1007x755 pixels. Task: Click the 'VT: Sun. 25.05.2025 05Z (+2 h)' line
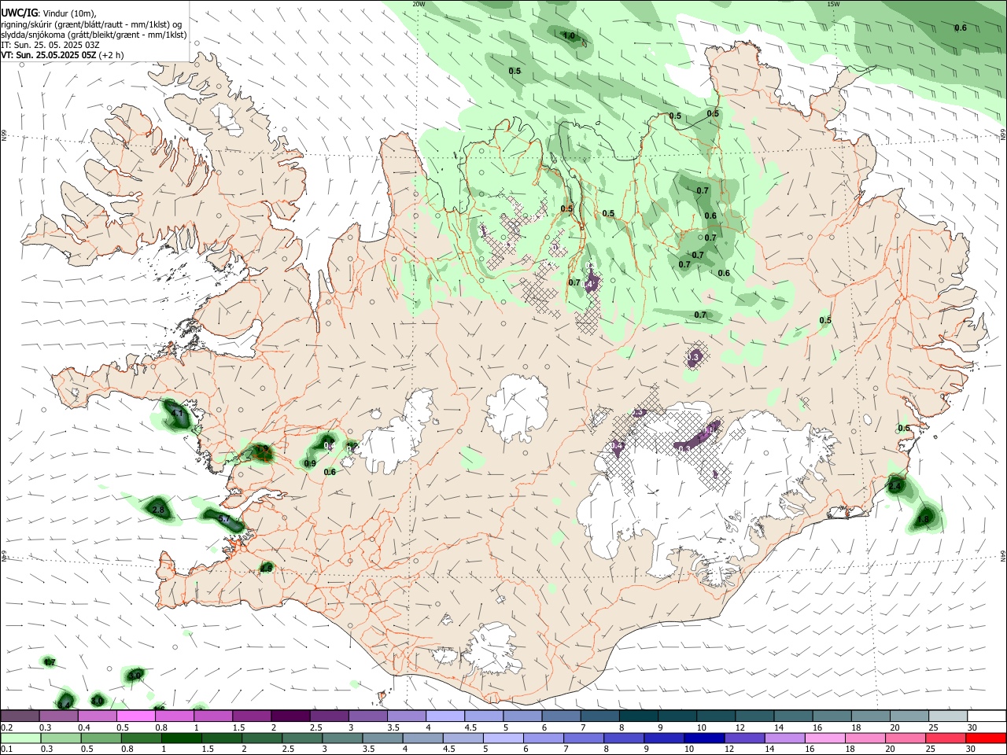[62, 55]
